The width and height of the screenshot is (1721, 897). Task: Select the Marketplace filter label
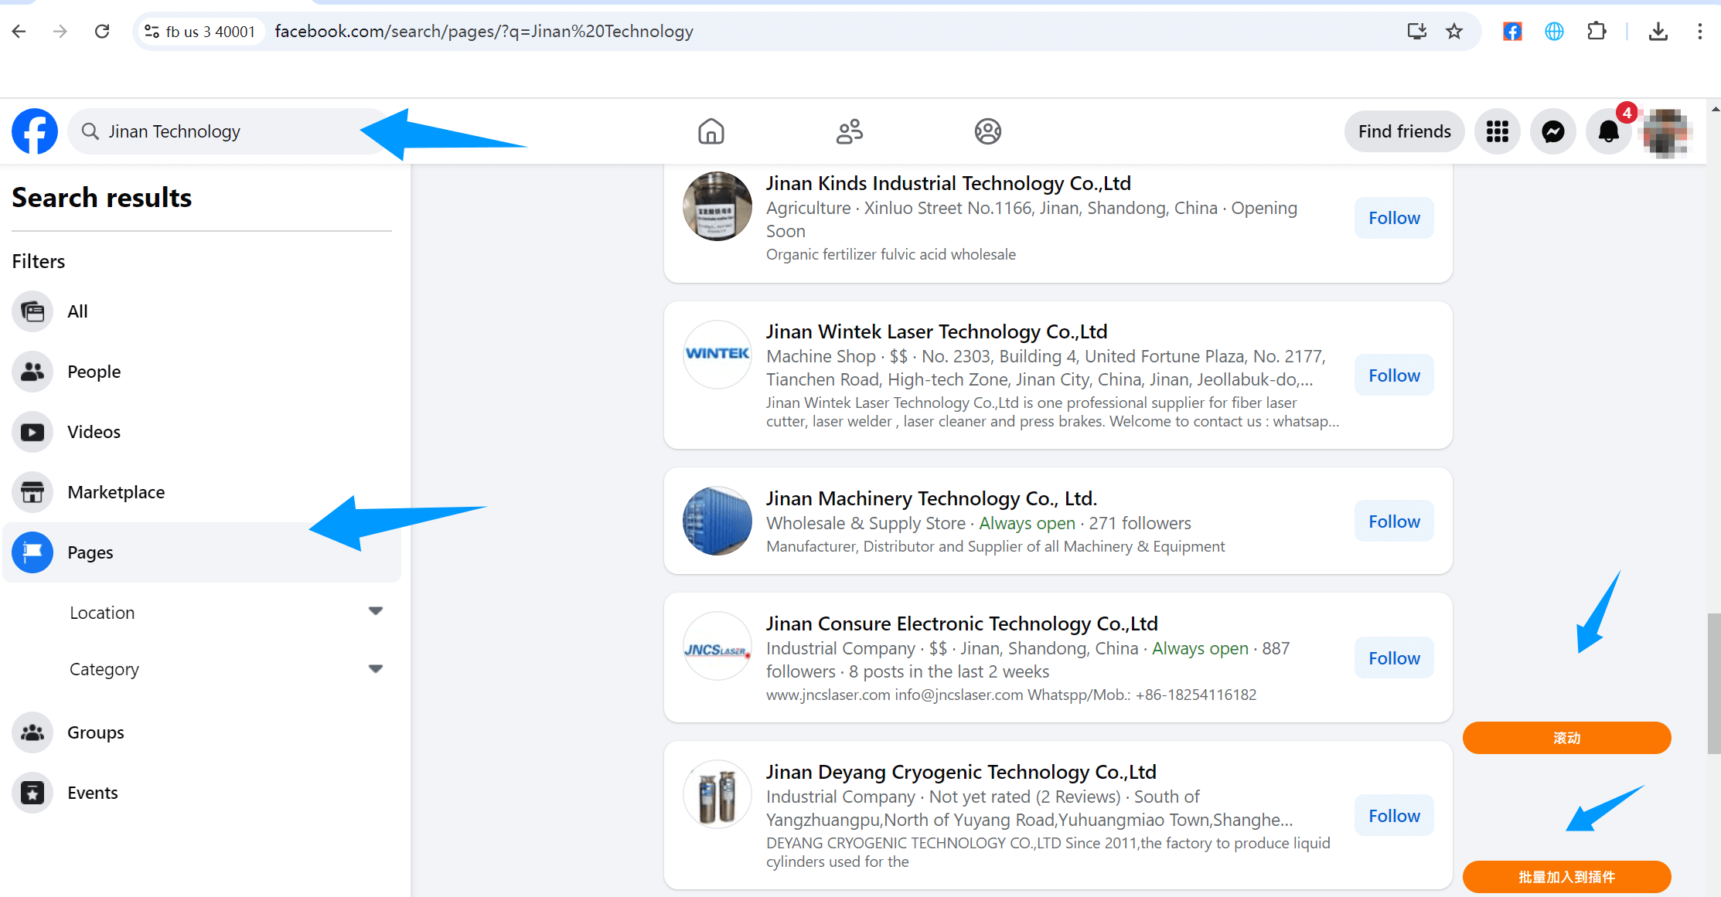click(116, 492)
